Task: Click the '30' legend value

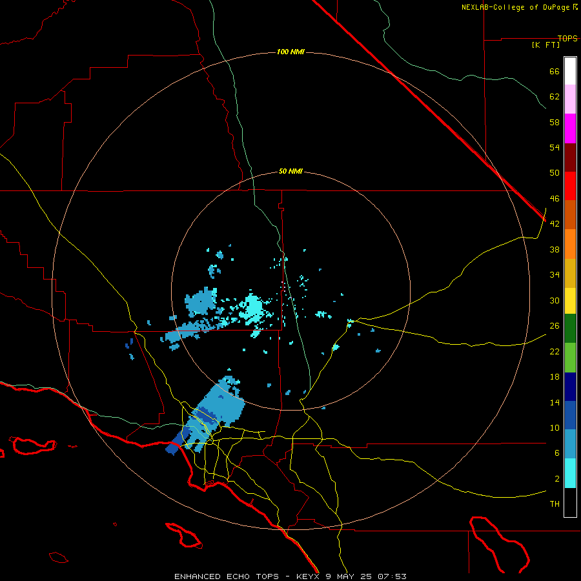Action: (x=555, y=300)
